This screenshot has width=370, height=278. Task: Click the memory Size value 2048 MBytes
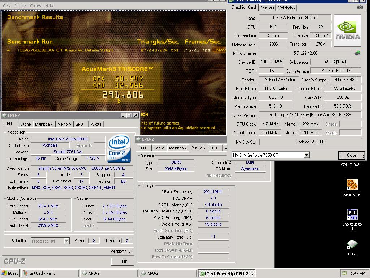coord(176,169)
